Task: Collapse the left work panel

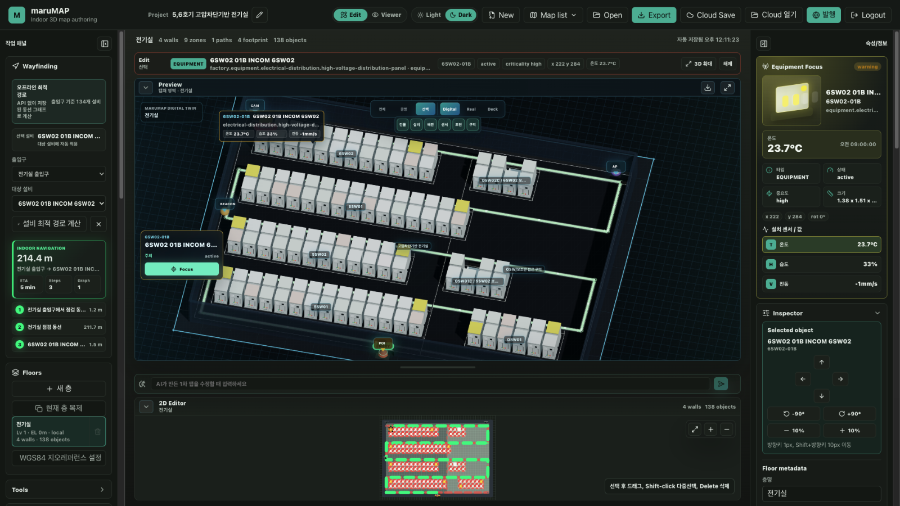Action: 105,43
